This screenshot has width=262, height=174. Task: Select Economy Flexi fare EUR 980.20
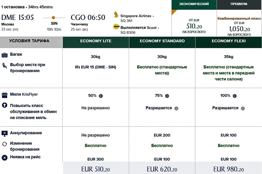tap(228, 169)
